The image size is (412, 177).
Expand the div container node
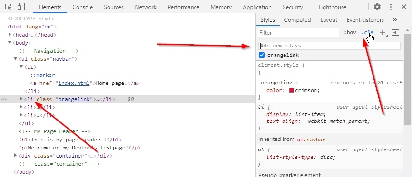[16, 156]
